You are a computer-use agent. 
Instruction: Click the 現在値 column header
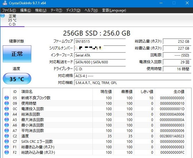[x=103, y=91]
